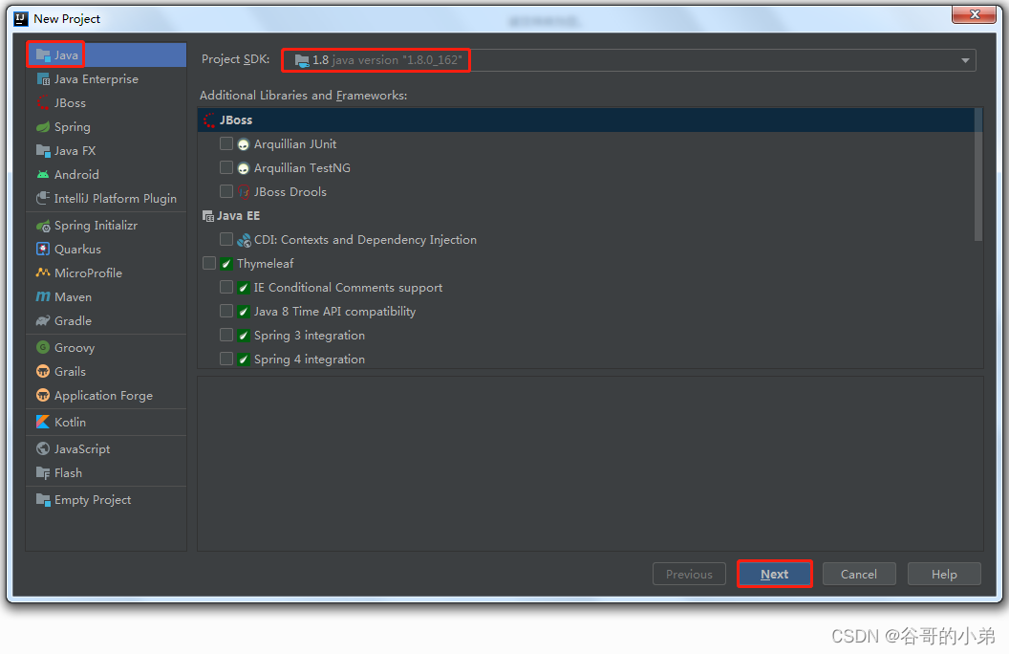Choose Gradle project type
The height and width of the screenshot is (654, 1009).
point(106,320)
